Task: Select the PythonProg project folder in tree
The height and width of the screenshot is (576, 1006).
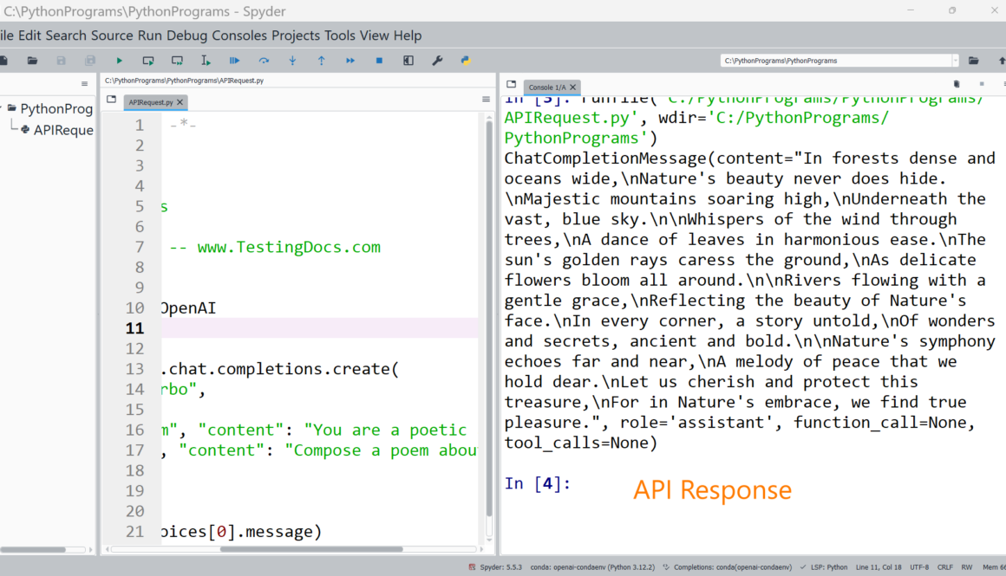Action: tap(56, 109)
